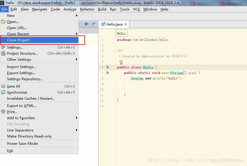
Task: Click the Open folder icon in File menu
Action: click(3, 22)
